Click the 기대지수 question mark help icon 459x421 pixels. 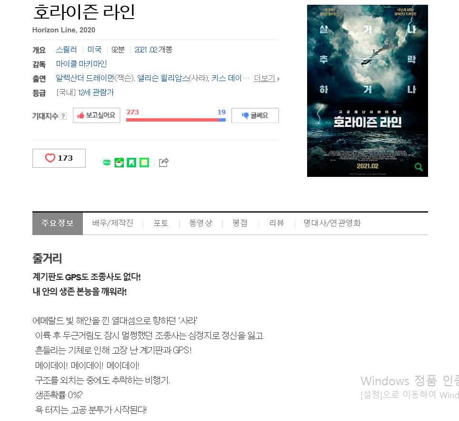(x=63, y=116)
